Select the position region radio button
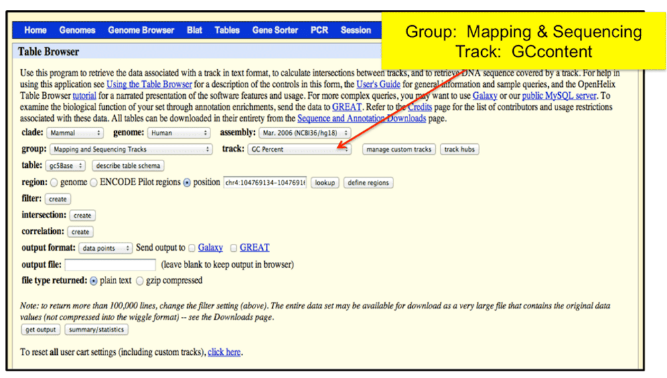667x378 pixels. (x=186, y=183)
